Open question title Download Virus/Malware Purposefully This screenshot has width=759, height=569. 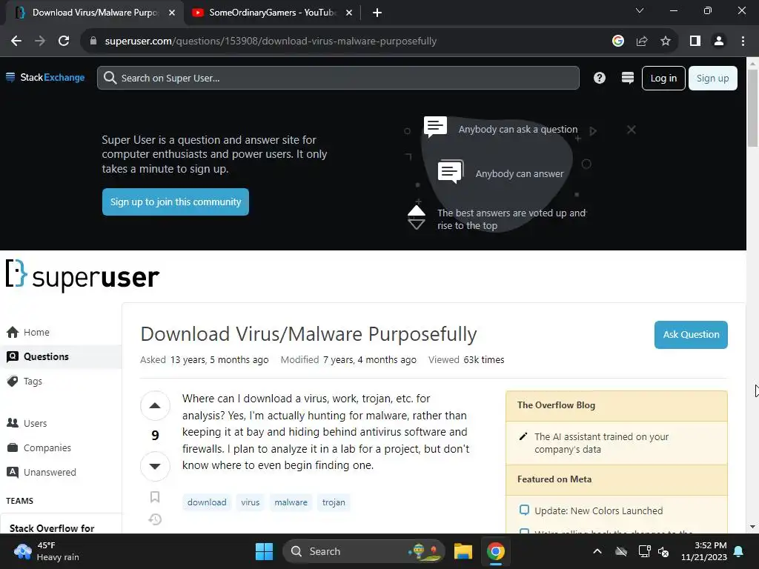[308, 334]
